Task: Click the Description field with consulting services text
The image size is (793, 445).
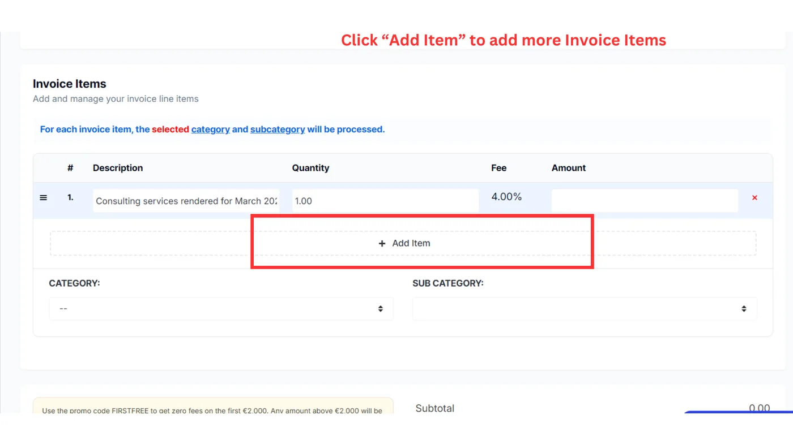Action: coord(186,201)
